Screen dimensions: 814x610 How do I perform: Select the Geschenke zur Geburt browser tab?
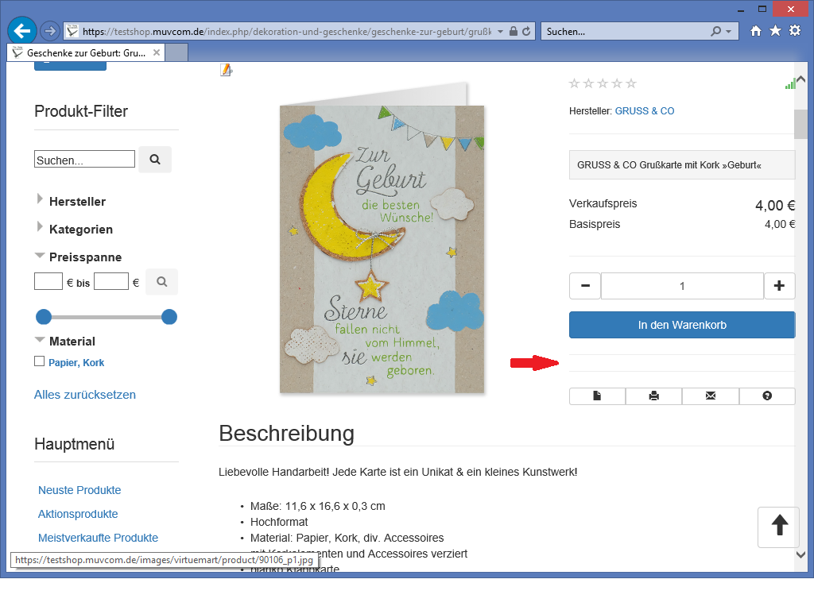point(86,53)
